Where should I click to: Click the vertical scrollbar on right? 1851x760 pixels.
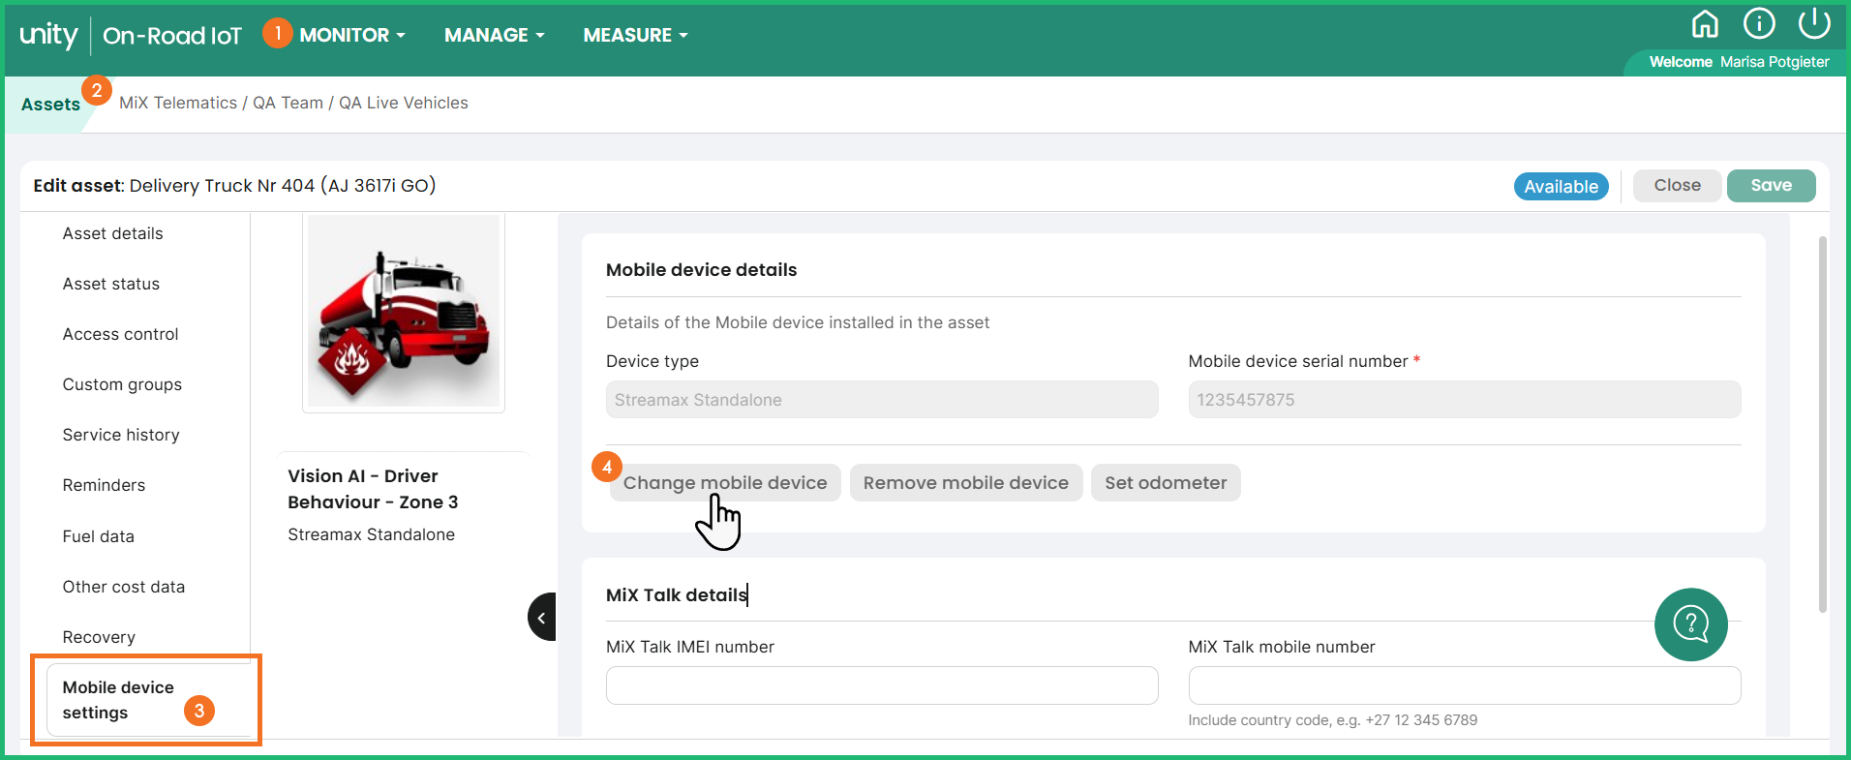tap(1822, 426)
